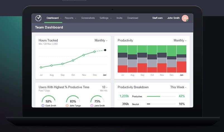
Task: Expand the This Week period dropdown
Action: (x=178, y=87)
